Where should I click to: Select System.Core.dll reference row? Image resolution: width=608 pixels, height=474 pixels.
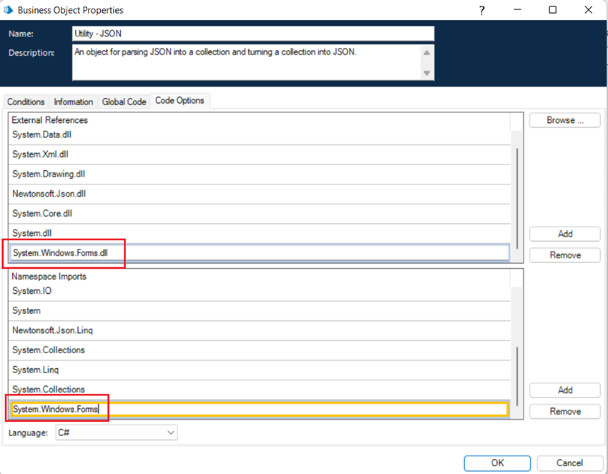click(x=259, y=214)
